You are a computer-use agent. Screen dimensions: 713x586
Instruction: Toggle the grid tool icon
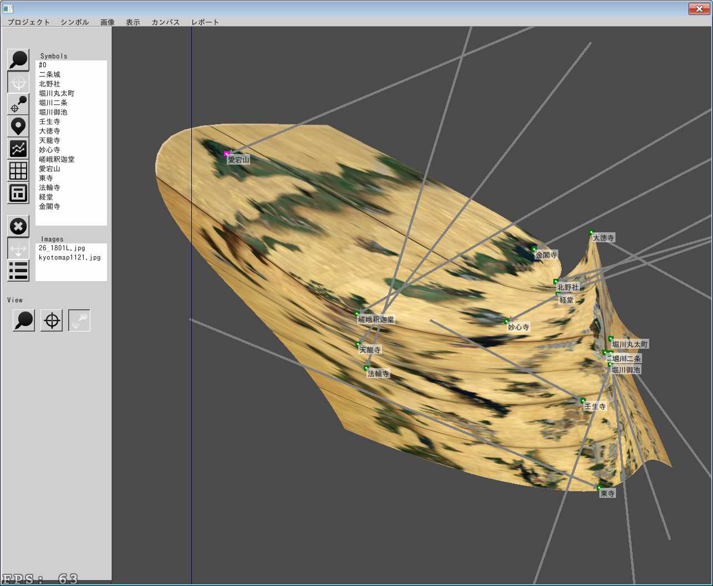pos(18,171)
